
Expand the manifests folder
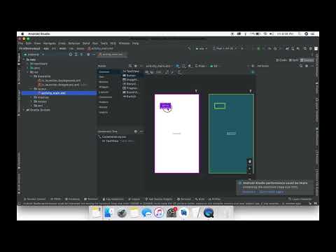(x=28, y=64)
